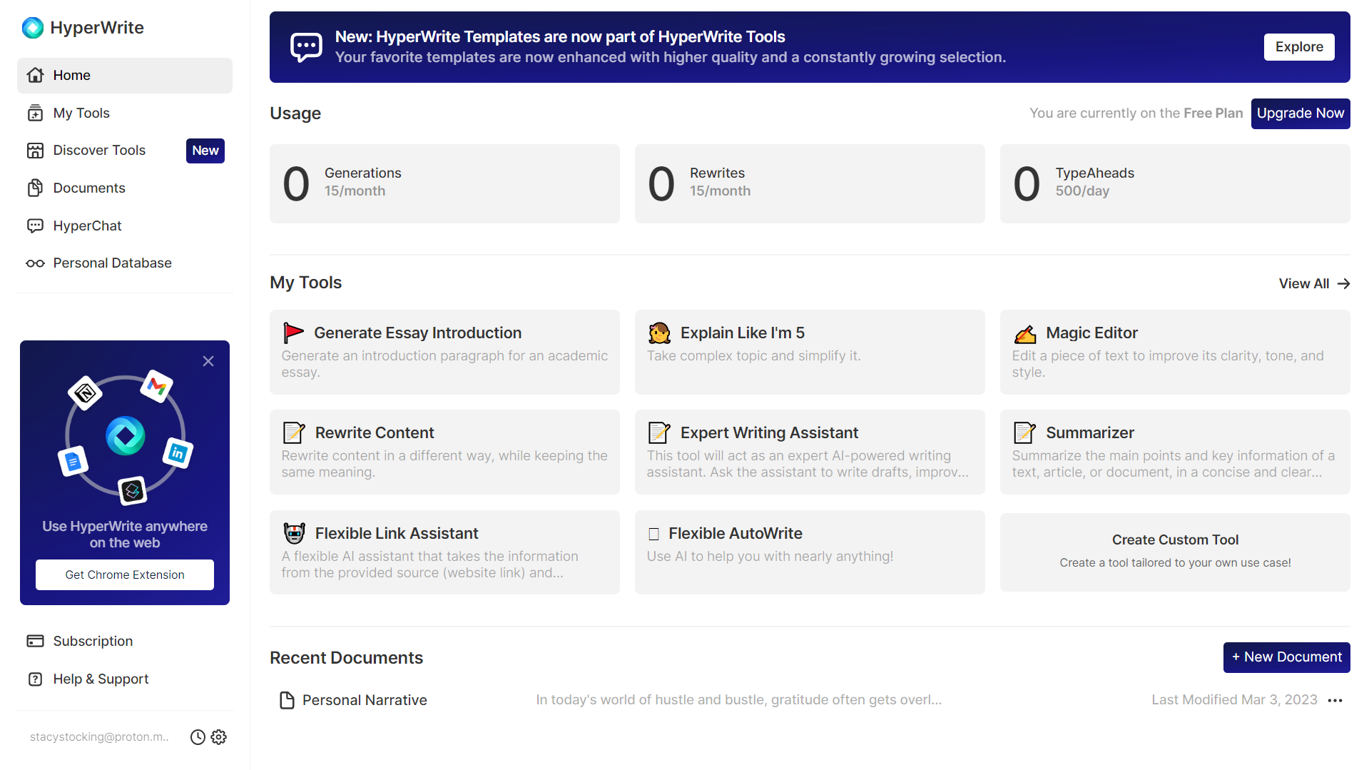Viewport: 1369px width, 770px height.
Task: Close the Chrome extension promo card
Action: (208, 361)
